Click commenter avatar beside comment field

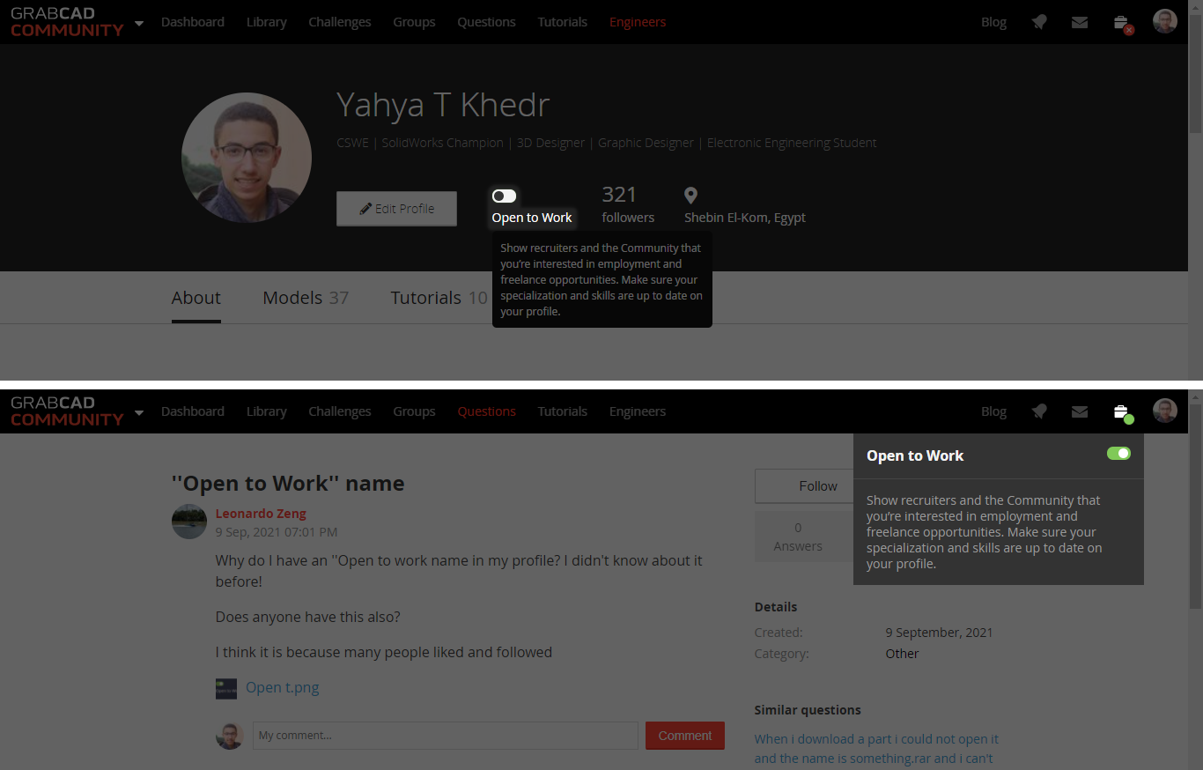point(230,736)
